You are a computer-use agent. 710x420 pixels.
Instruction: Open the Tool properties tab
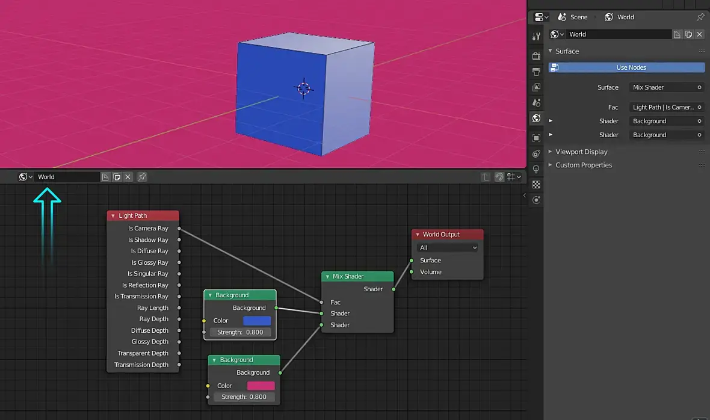click(536, 36)
